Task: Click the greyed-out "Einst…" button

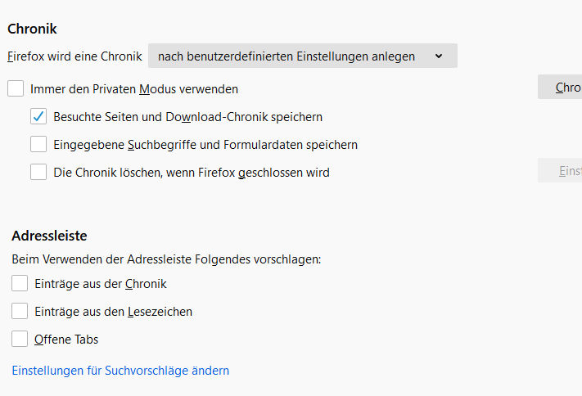Action: (x=560, y=171)
